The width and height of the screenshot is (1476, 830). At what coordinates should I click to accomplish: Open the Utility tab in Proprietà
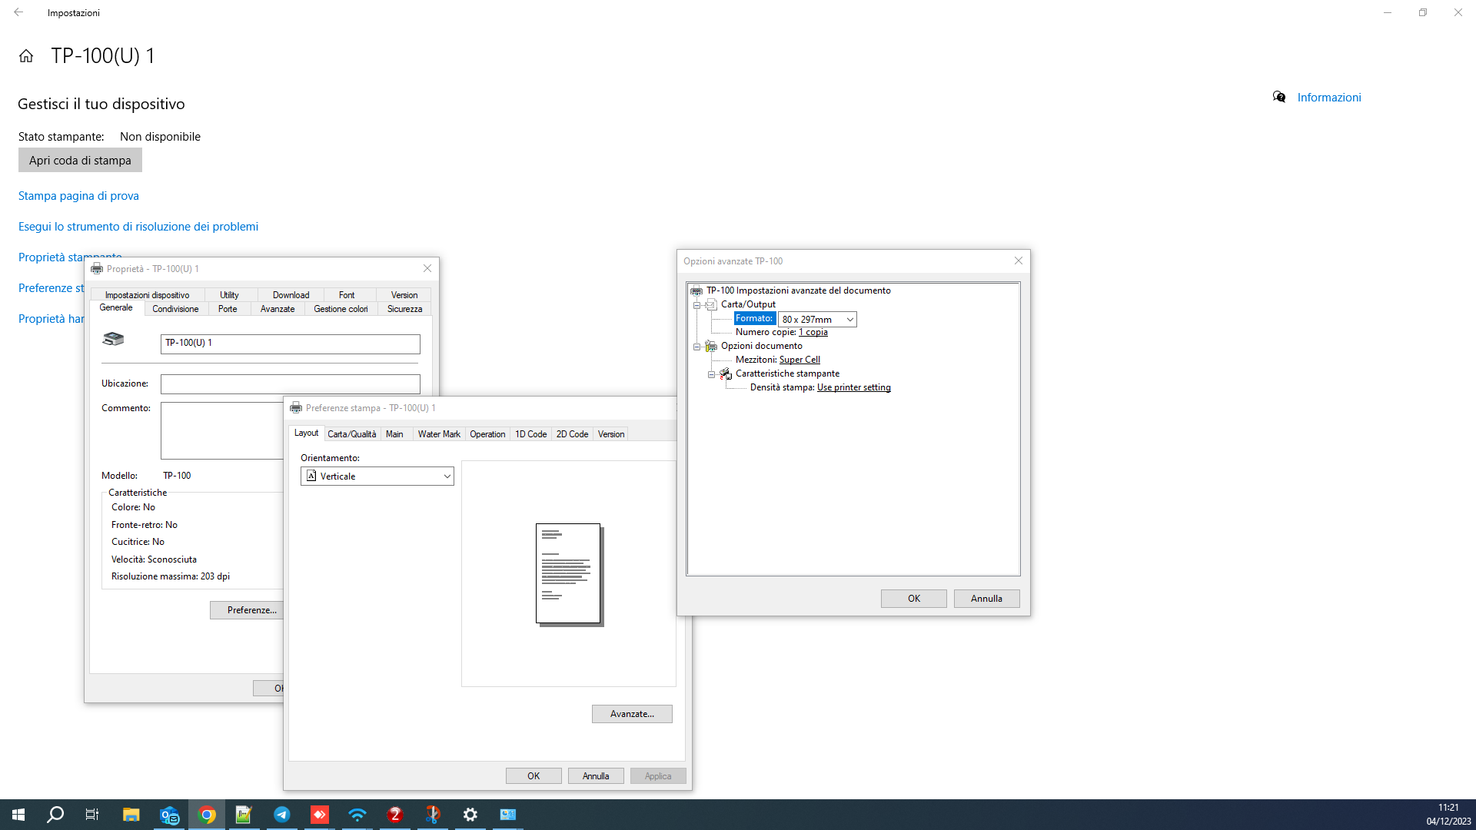click(229, 295)
